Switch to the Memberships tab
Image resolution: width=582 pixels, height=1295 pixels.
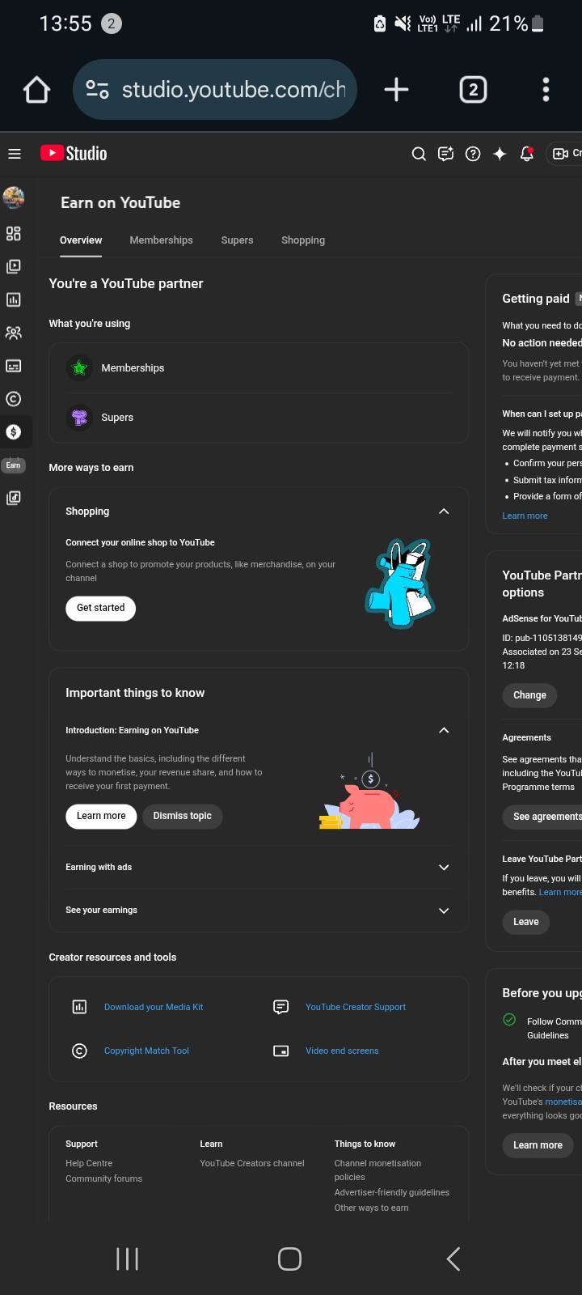point(161,240)
